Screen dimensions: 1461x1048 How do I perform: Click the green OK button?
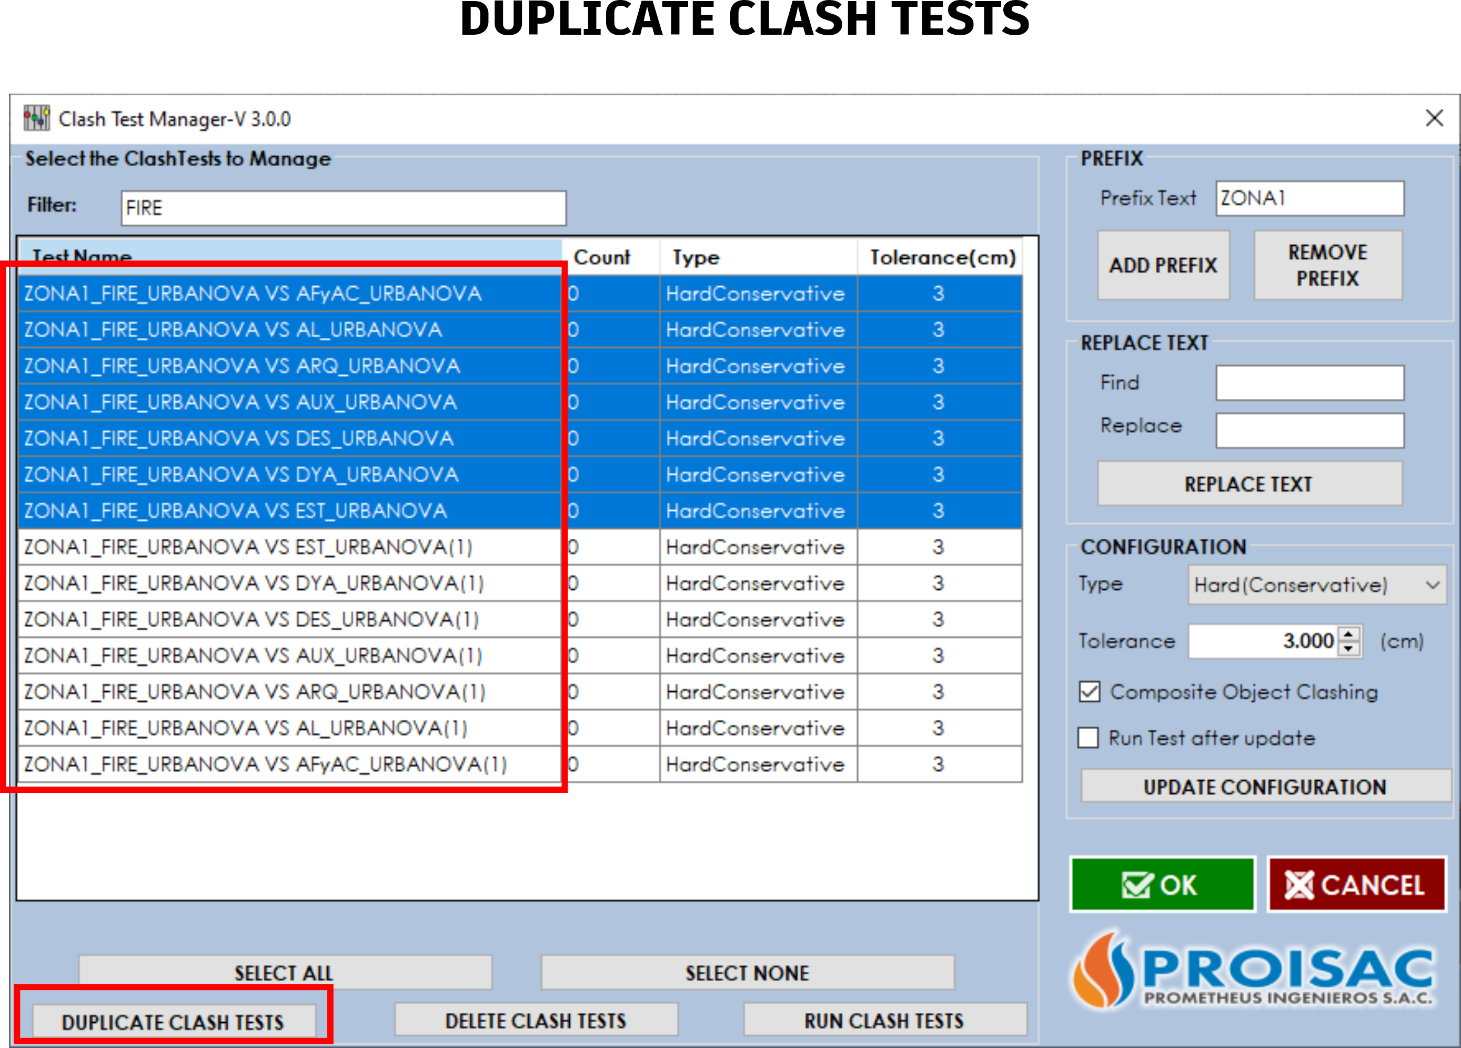pyautogui.click(x=1162, y=885)
